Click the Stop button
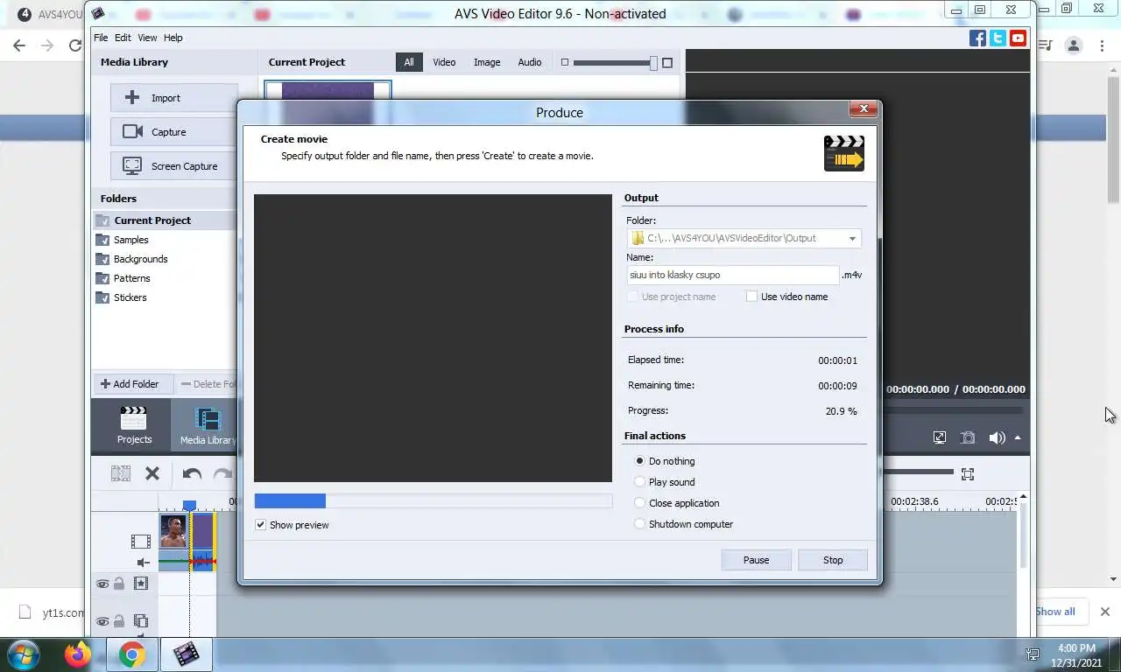 [x=833, y=560]
